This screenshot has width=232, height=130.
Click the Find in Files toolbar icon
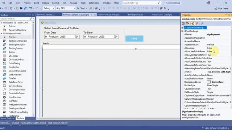coord(91,8)
